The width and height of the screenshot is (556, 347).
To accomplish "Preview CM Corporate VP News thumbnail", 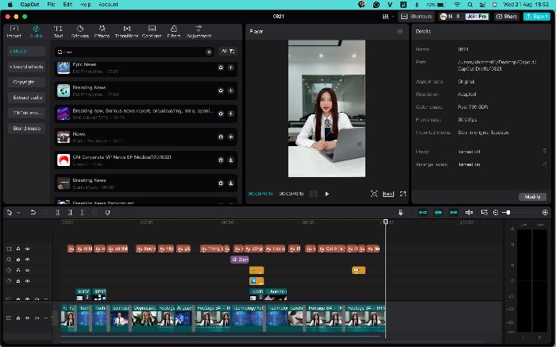I will coord(64,160).
